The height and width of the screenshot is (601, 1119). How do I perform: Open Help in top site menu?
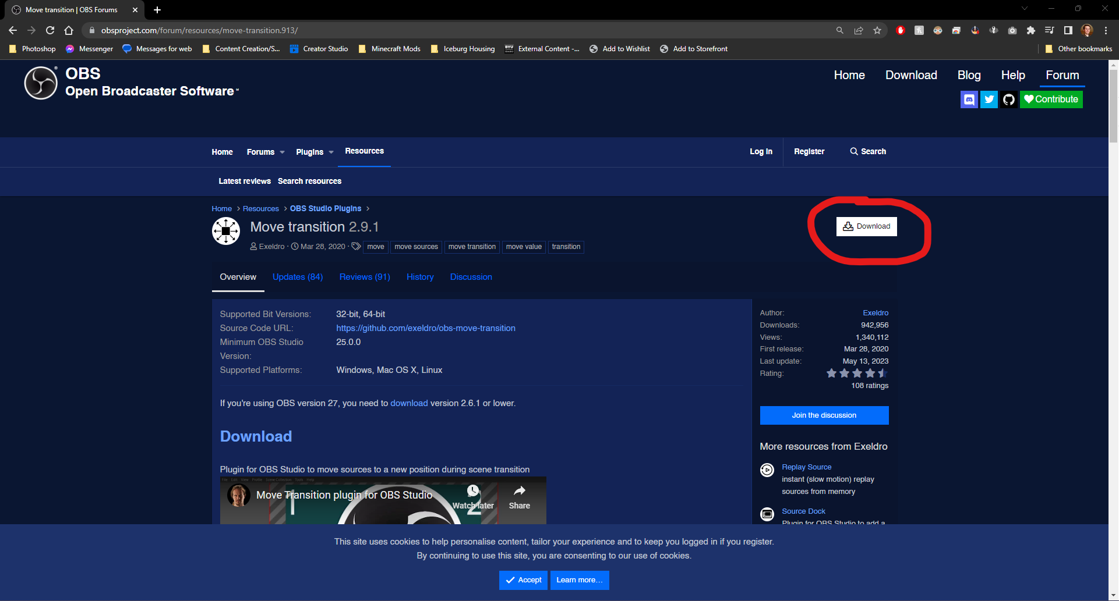pyautogui.click(x=1013, y=75)
